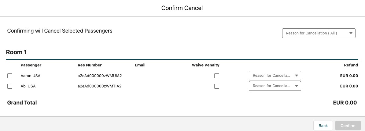Expand Aaron USA's cancellation reason dropdown
This screenshot has width=365, height=131.
(x=275, y=76)
